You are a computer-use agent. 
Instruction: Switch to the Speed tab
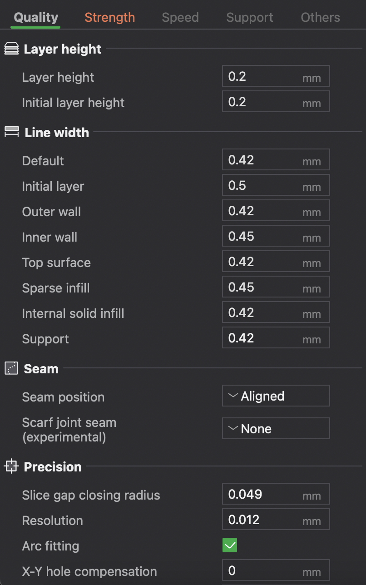pos(180,18)
